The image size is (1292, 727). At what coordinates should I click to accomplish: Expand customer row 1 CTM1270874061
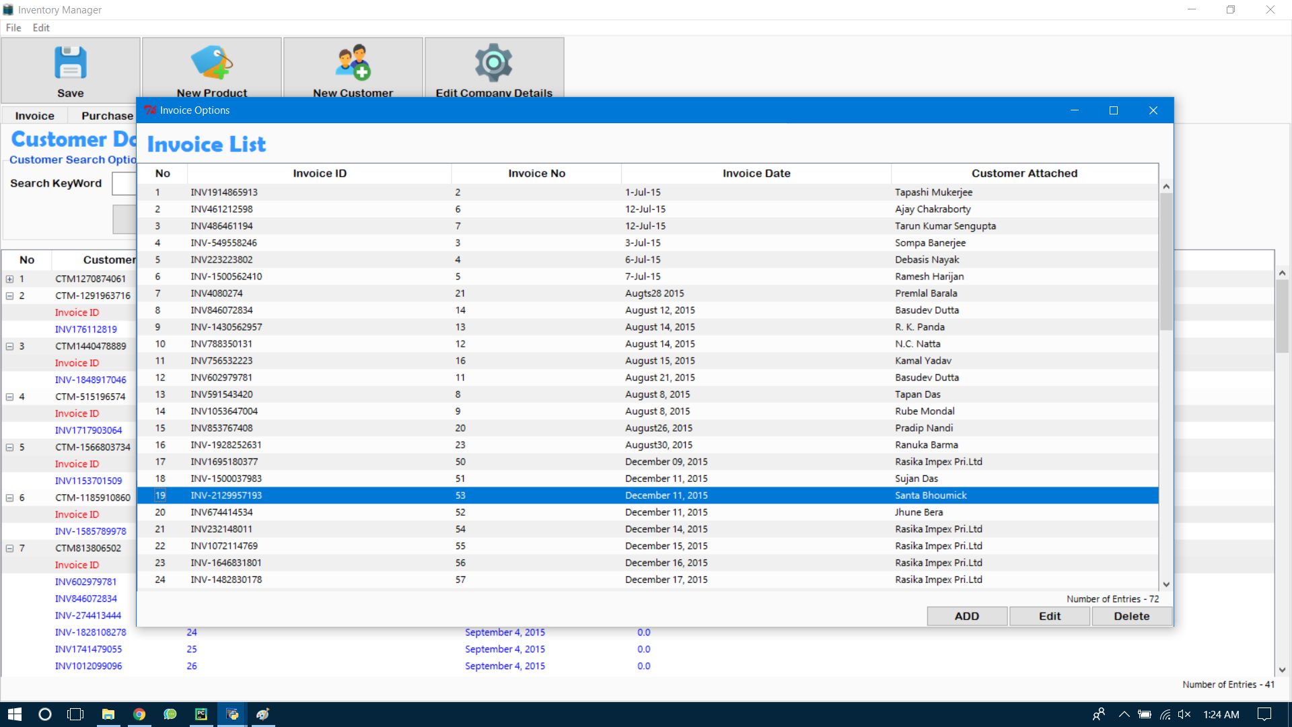[x=10, y=279]
